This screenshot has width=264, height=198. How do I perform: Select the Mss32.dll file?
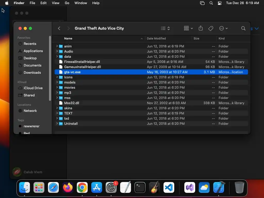[151, 103]
